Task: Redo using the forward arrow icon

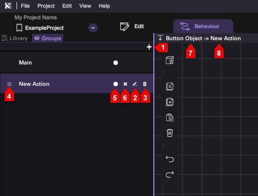Action: (x=170, y=174)
